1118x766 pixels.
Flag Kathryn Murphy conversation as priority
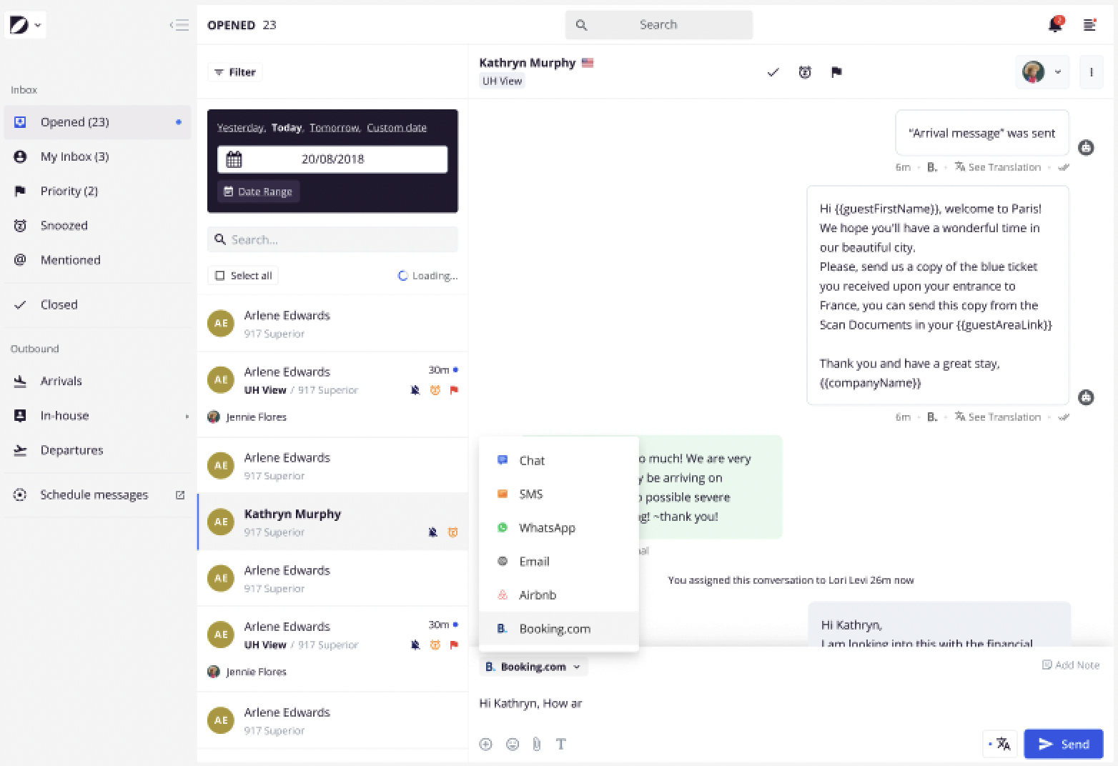click(x=836, y=72)
